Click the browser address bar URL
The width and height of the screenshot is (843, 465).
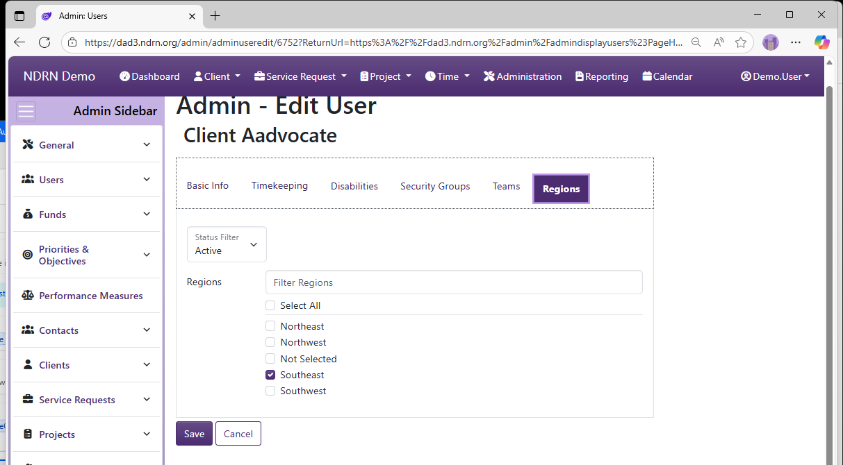pyautogui.click(x=384, y=42)
